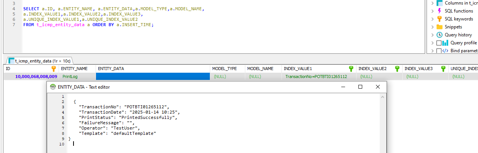The image size is (478, 153).
Task: Select the Query history tree item
Action: pos(458,35)
